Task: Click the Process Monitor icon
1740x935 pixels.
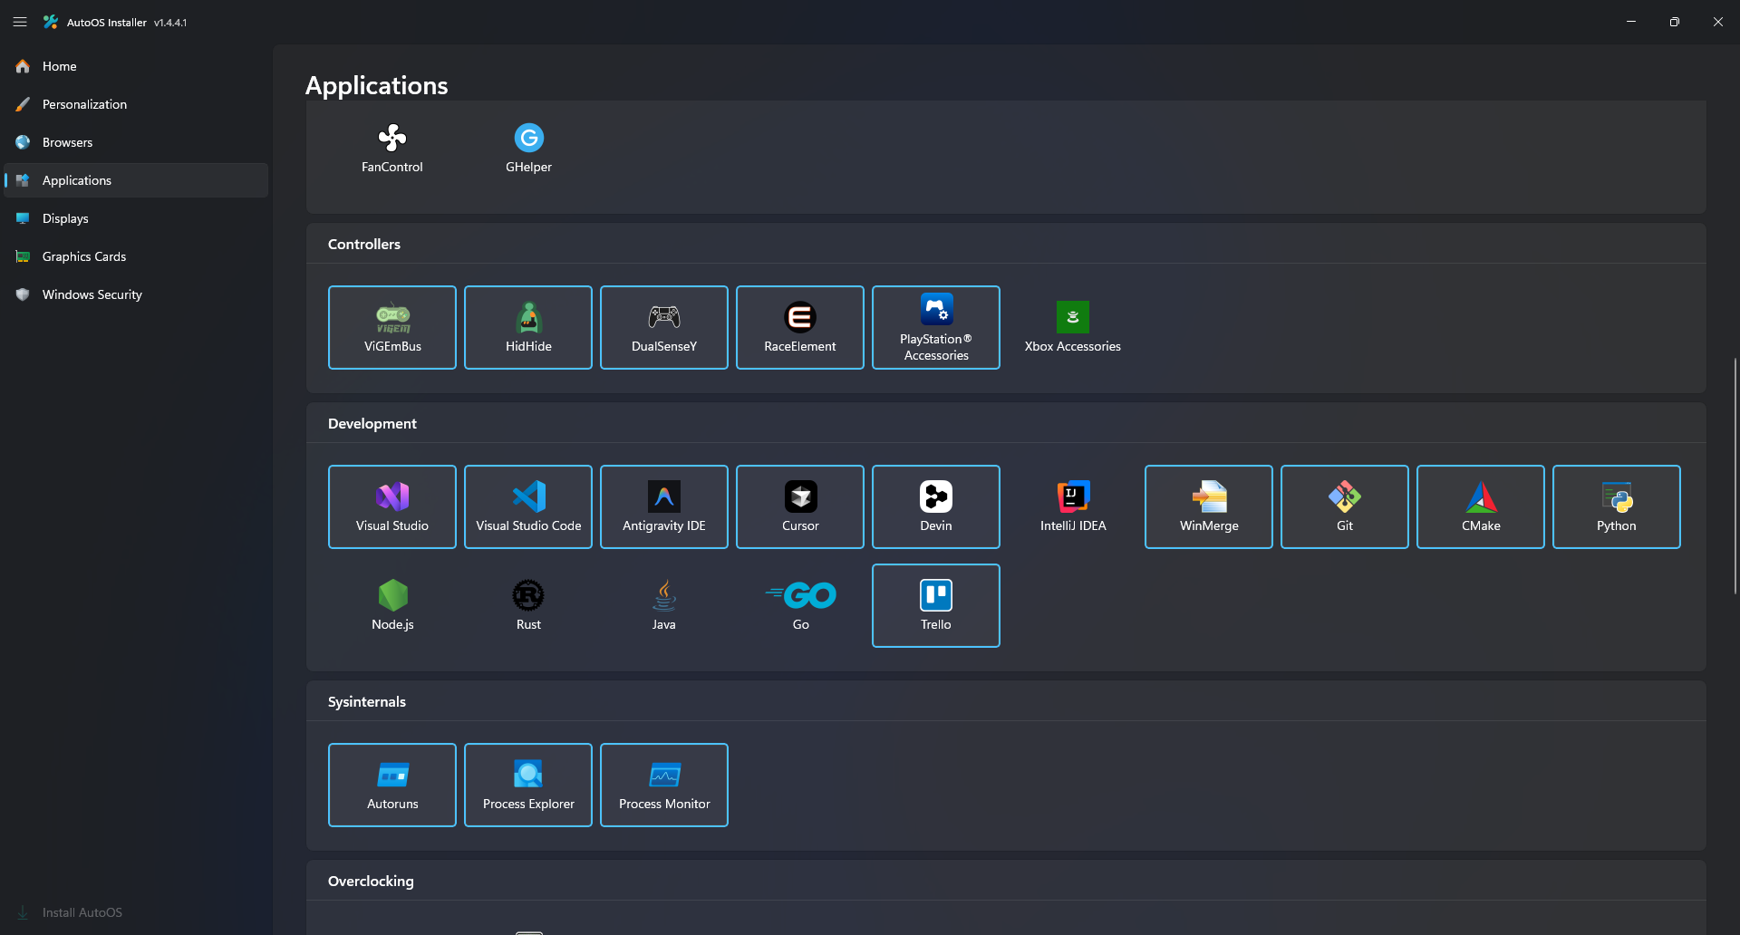Action: [664, 775]
